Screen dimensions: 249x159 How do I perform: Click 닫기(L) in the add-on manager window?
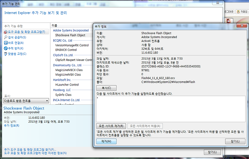[212, 152]
